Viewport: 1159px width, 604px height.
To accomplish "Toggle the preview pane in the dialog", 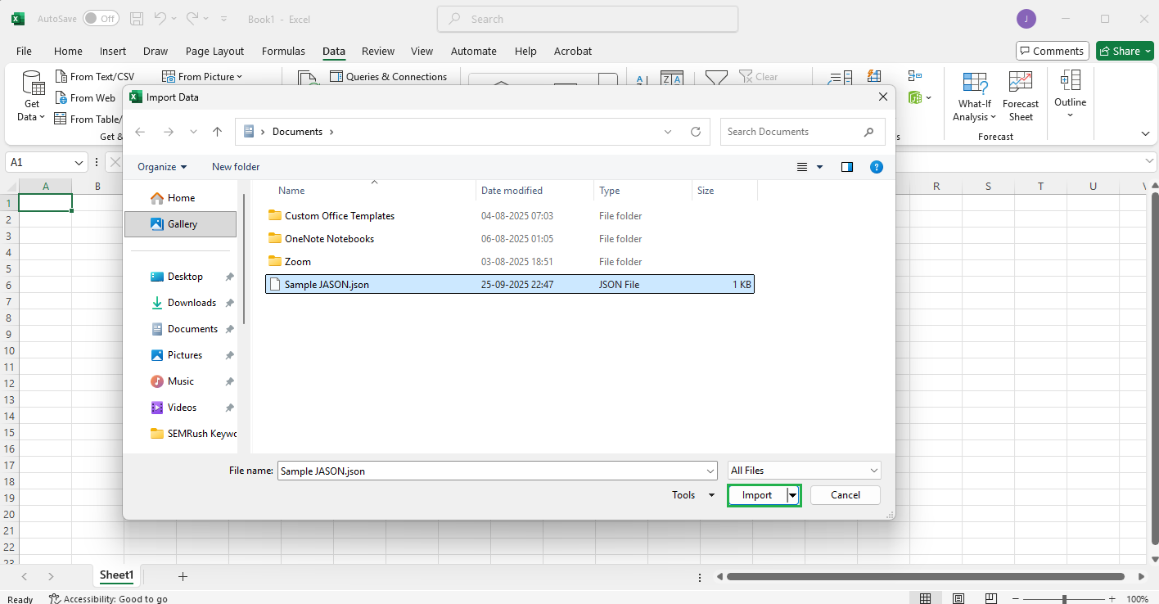I will point(846,166).
